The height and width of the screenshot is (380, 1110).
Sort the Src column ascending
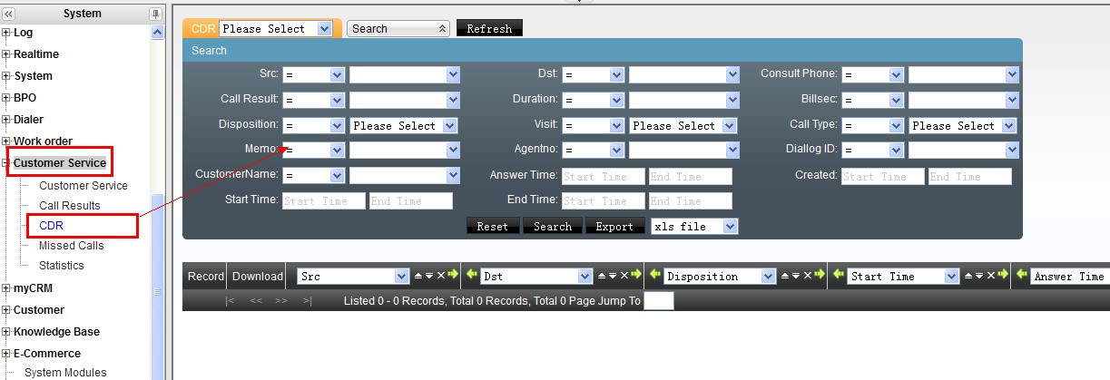(x=418, y=276)
